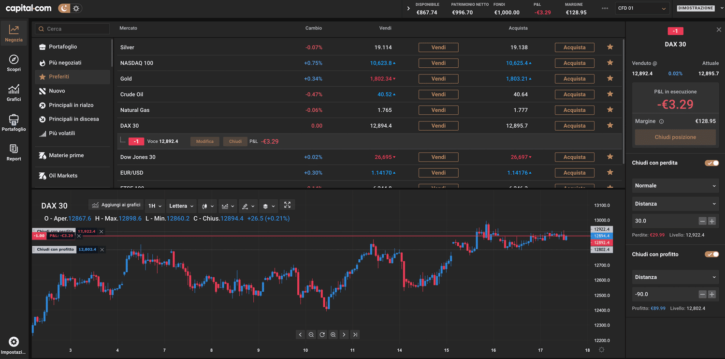This screenshot has width=725, height=359.
Task: Open the 1H timeframe dropdown
Action: [155, 206]
